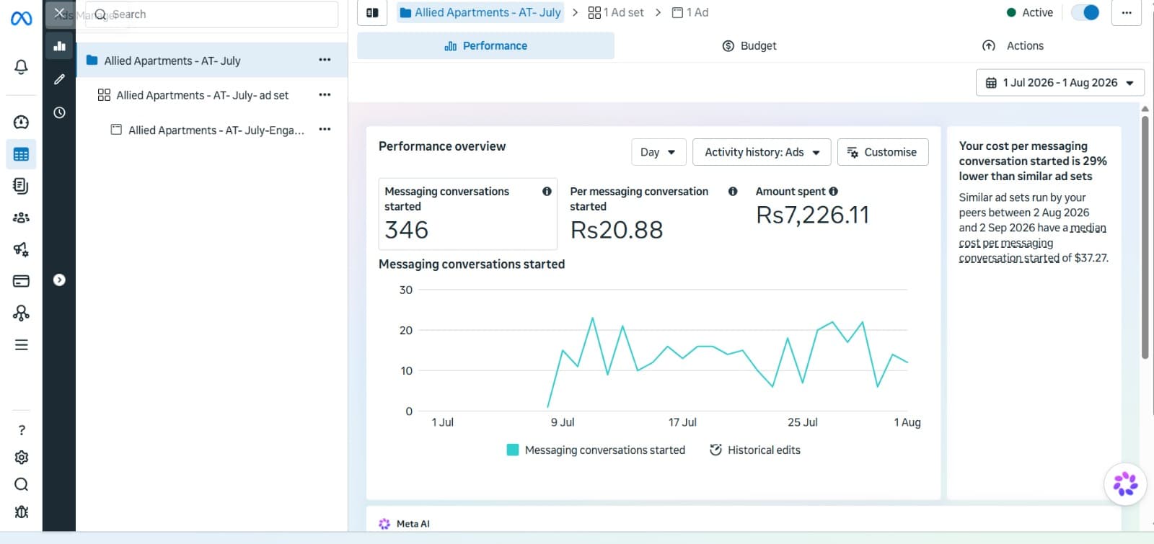Click the magnifier search icon in sidebar

(x=22, y=484)
